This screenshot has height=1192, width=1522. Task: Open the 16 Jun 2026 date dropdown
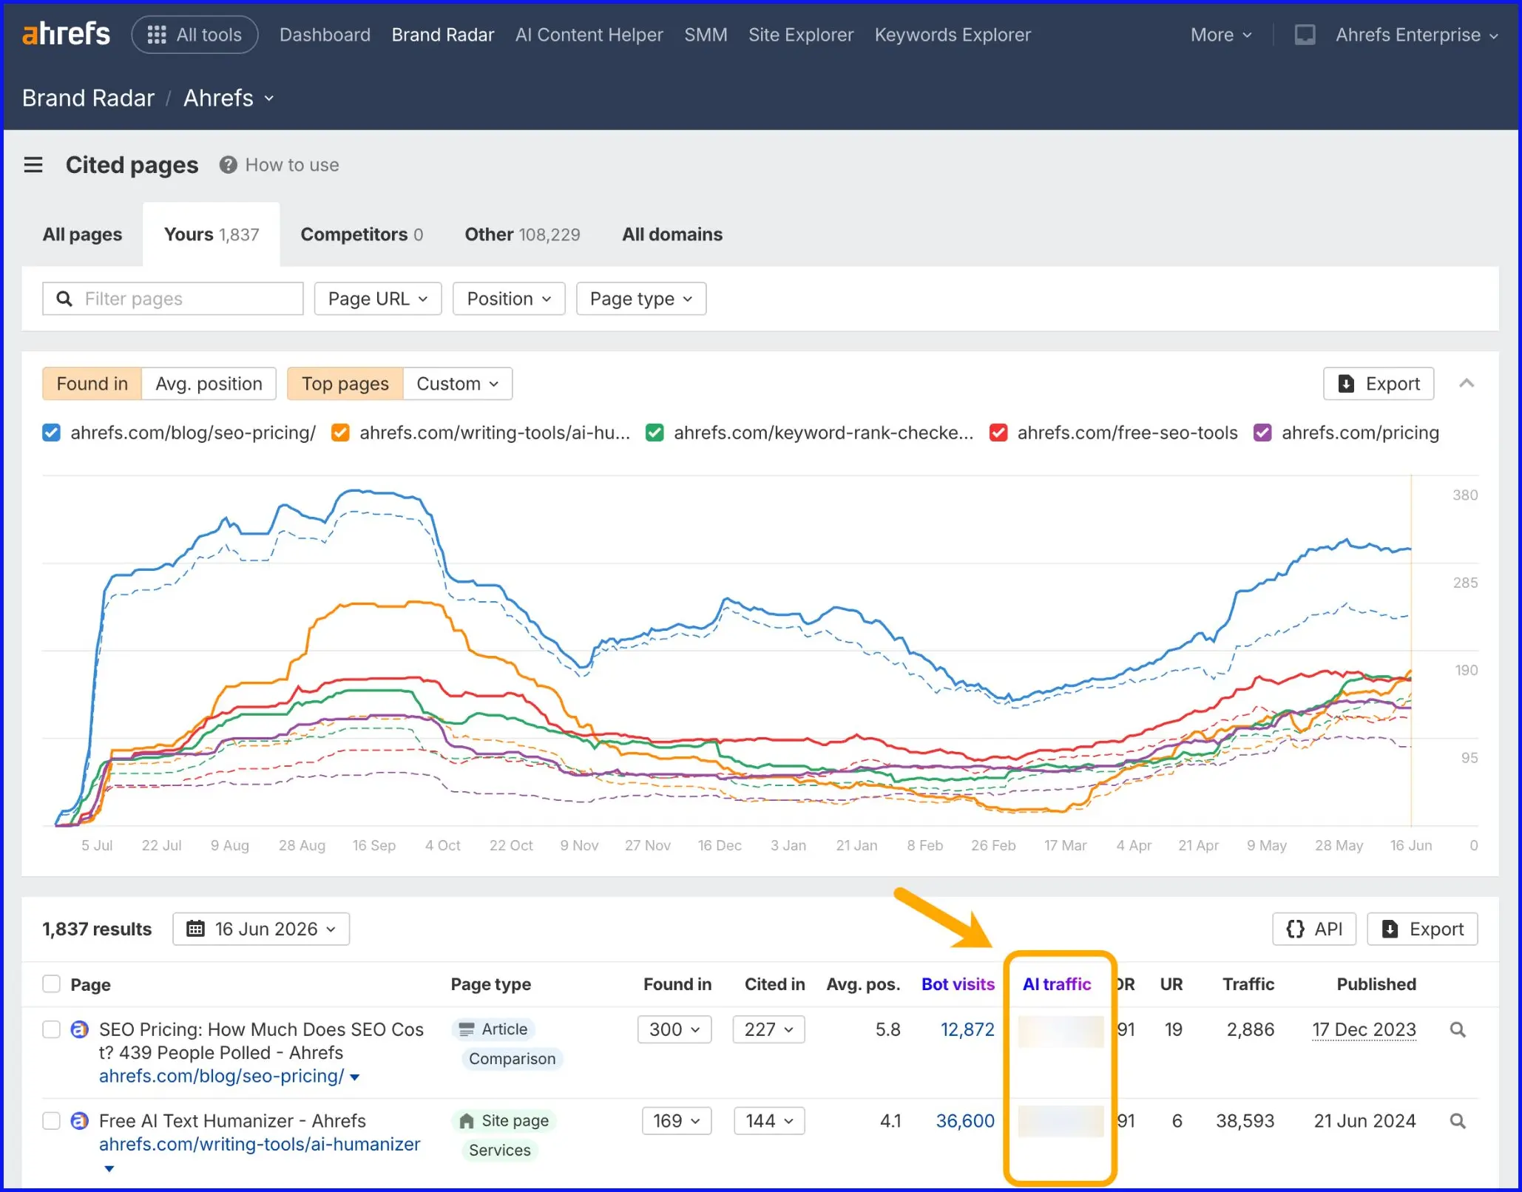click(261, 929)
